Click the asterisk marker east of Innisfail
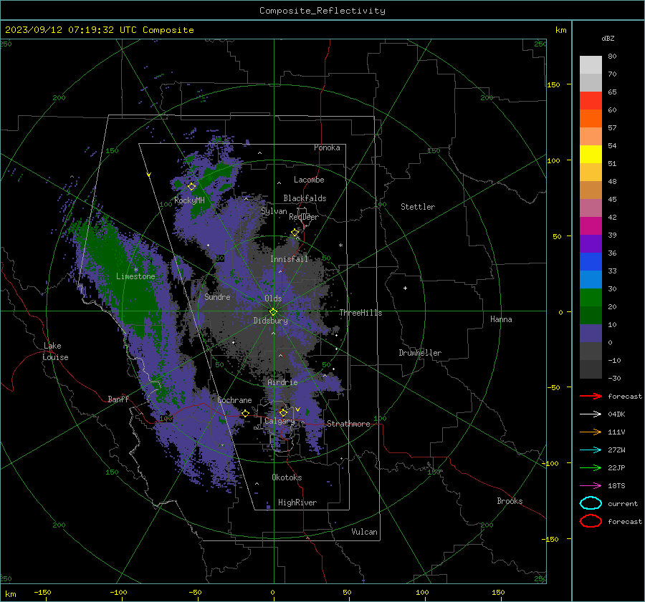The image size is (645, 602). click(340, 246)
